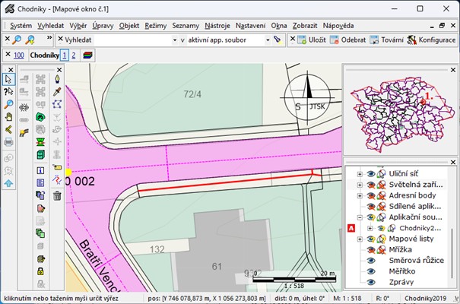
Task: Toggle visibility of Měřítko layer
Action: pyautogui.click(x=372, y=270)
